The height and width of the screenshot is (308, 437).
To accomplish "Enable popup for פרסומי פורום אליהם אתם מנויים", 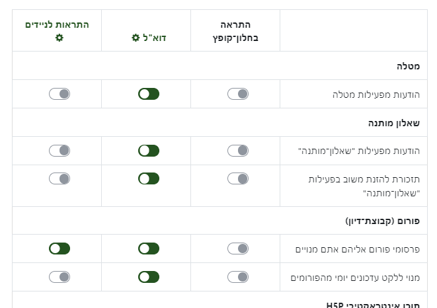I will pyautogui.click(x=238, y=249).
